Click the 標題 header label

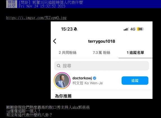pyautogui.click(x=12, y=2)
